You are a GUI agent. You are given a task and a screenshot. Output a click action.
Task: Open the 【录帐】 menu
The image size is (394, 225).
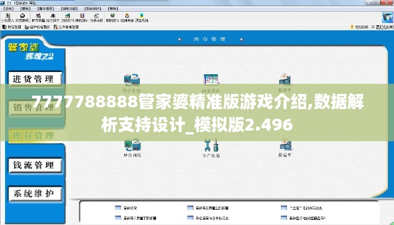9,8
